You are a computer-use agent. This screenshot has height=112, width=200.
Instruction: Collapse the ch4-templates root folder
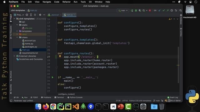pos(14,19)
